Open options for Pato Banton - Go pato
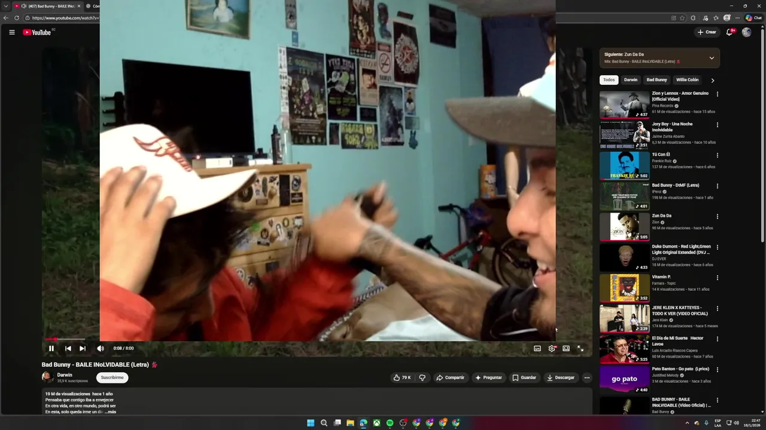 [x=718, y=370]
